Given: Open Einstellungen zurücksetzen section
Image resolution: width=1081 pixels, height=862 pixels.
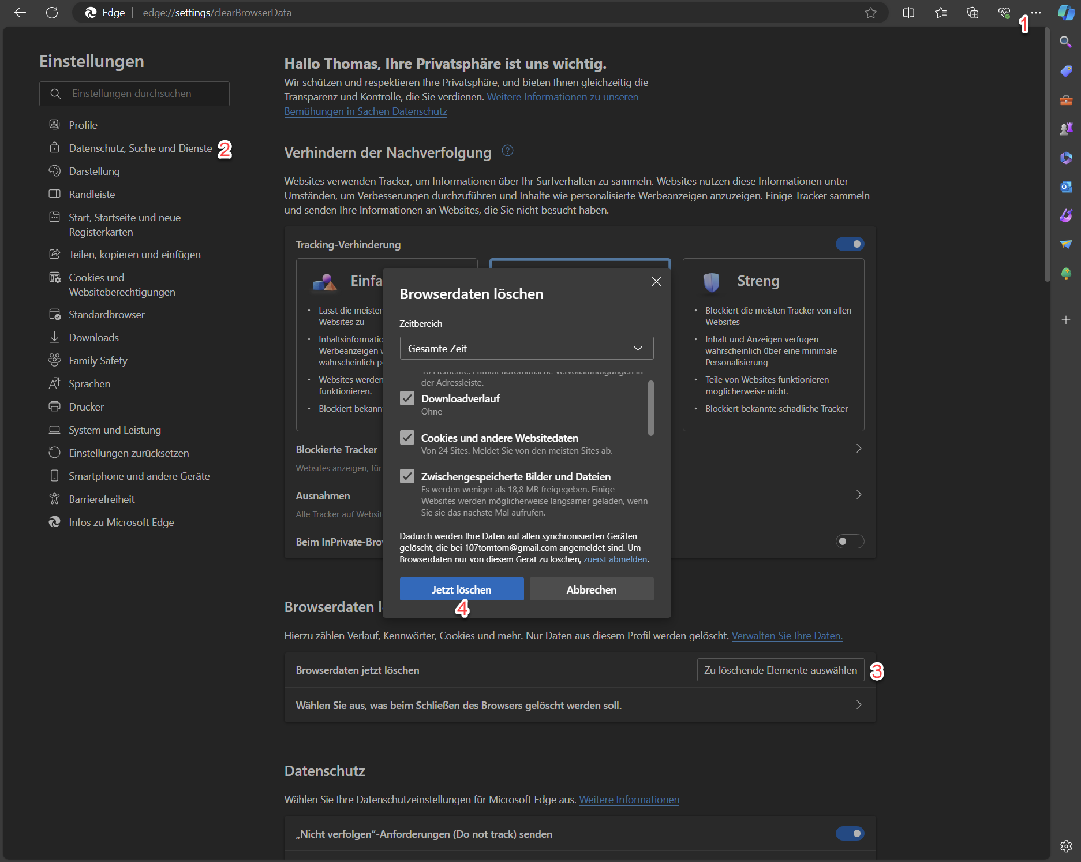Looking at the screenshot, I should point(129,453).
